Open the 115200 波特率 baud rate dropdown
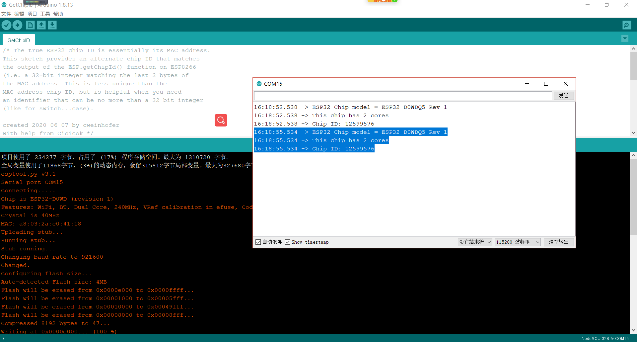Screen dimensions: 637x342 (x=517, y=242)
